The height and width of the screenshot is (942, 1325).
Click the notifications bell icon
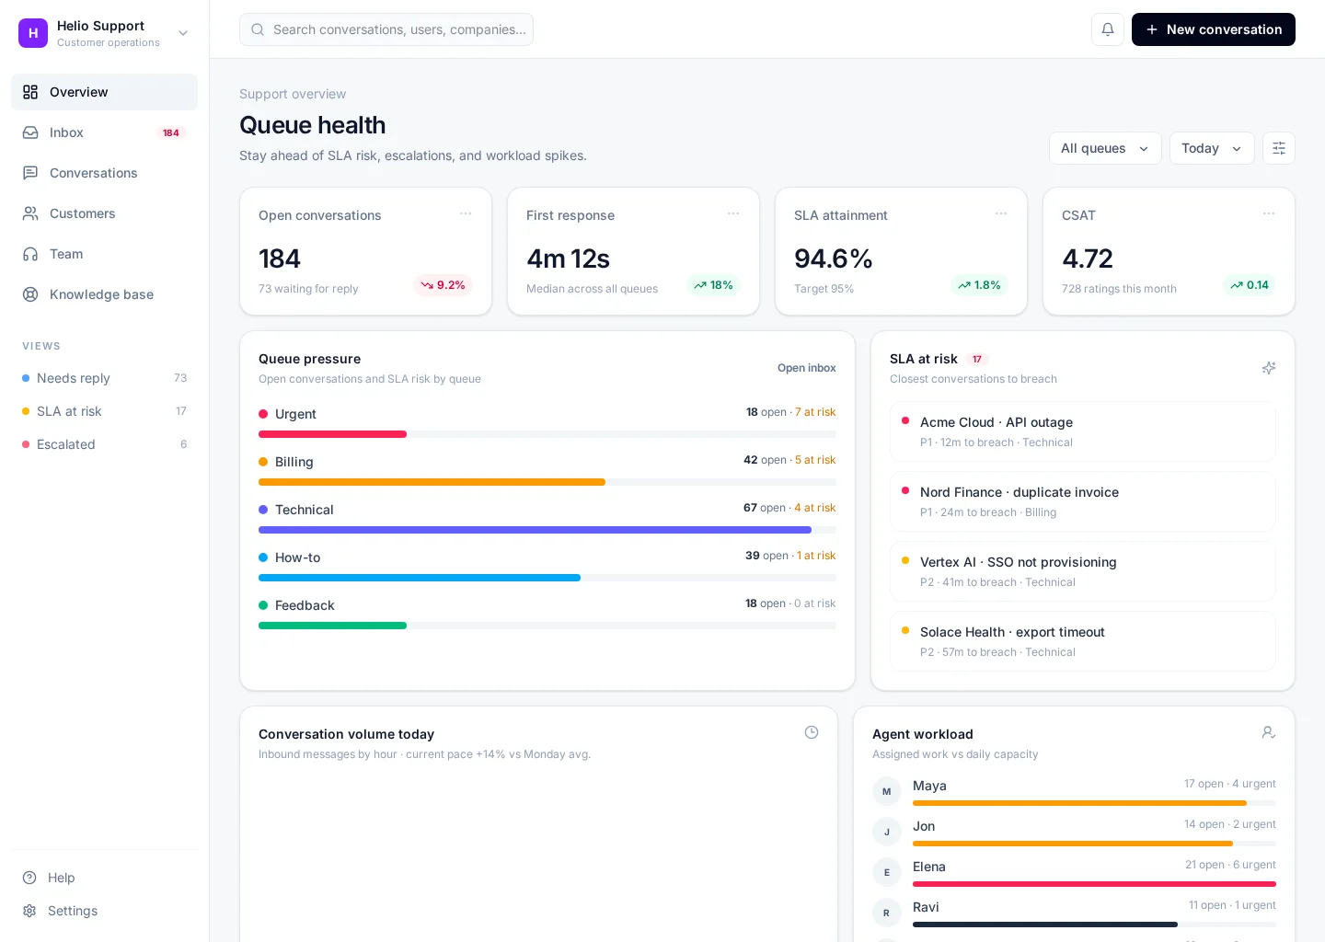[1108, 29]
